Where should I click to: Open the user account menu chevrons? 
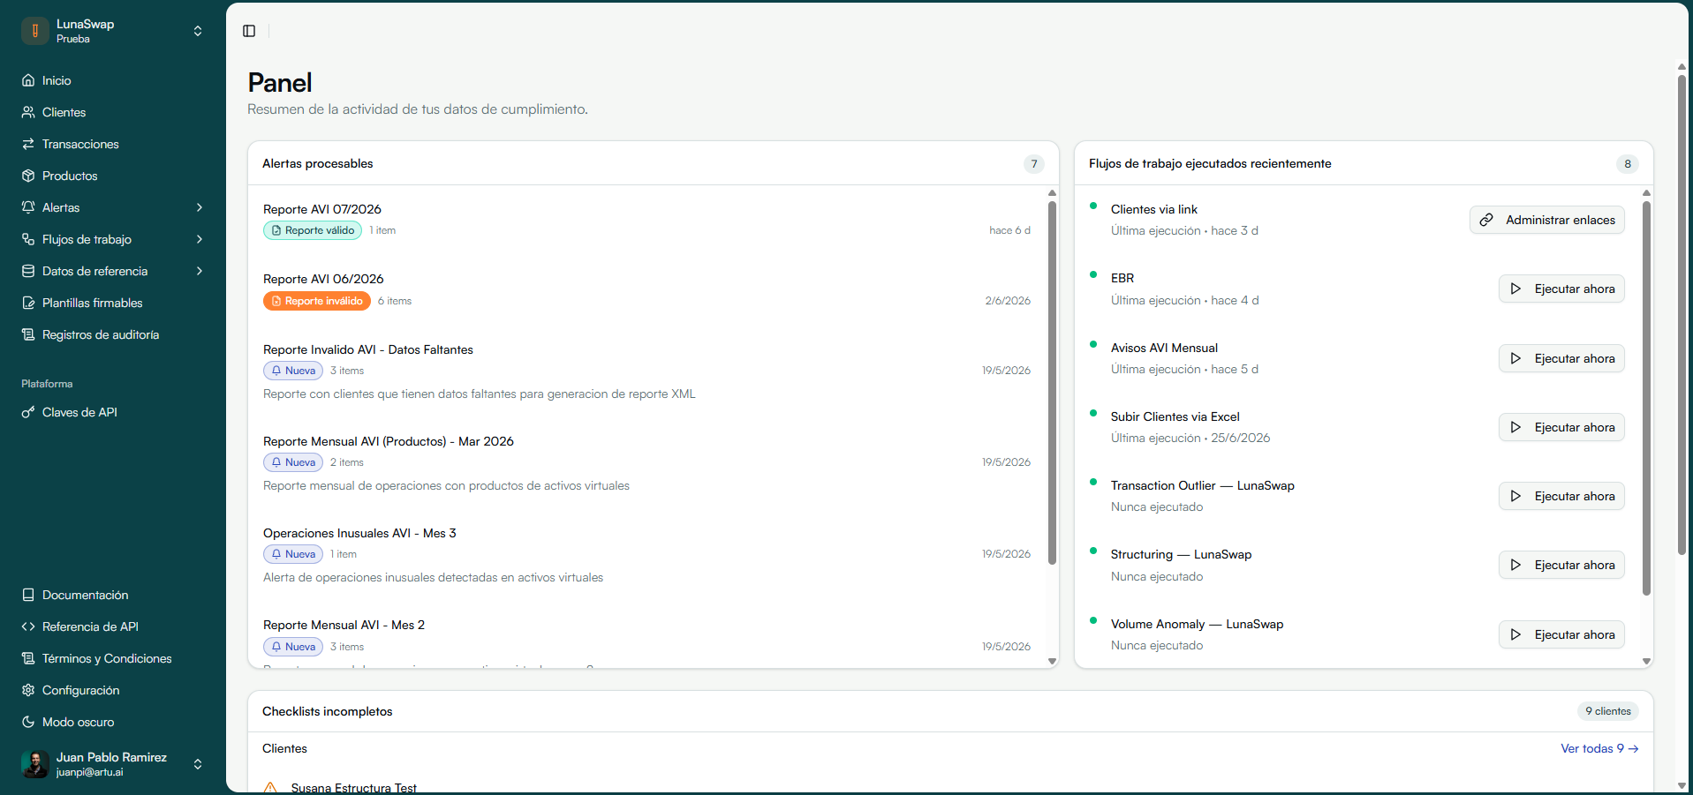click(x=198, y=764)
